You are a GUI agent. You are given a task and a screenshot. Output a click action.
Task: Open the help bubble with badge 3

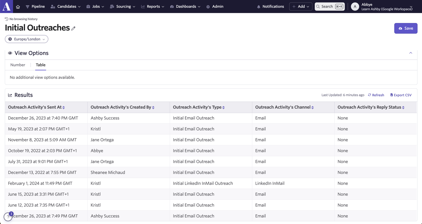(8, 217)
